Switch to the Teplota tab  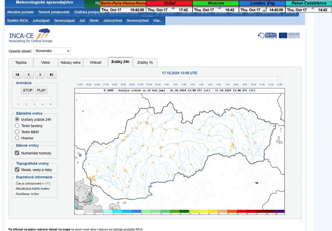(x=21, y=63)
